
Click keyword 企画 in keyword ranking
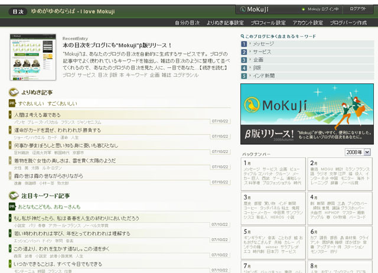pos(258,60)
